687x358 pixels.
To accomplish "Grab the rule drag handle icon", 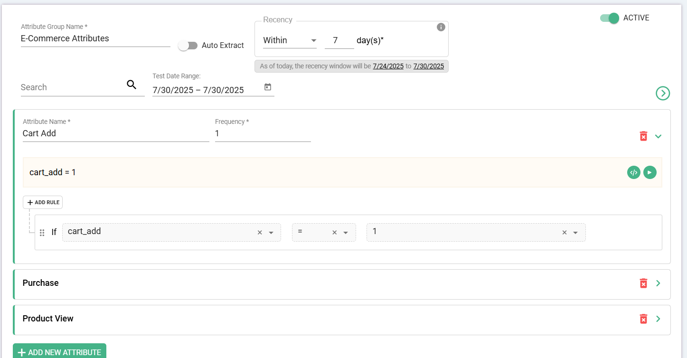I will pyautogui.click(x=42, y=233).
